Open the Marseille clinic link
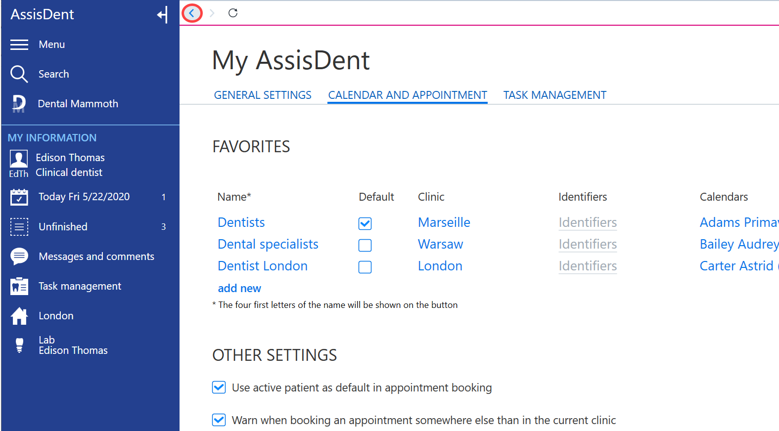Image resolution: width=779 pixels, height=431 pixels. coord(444,222)
